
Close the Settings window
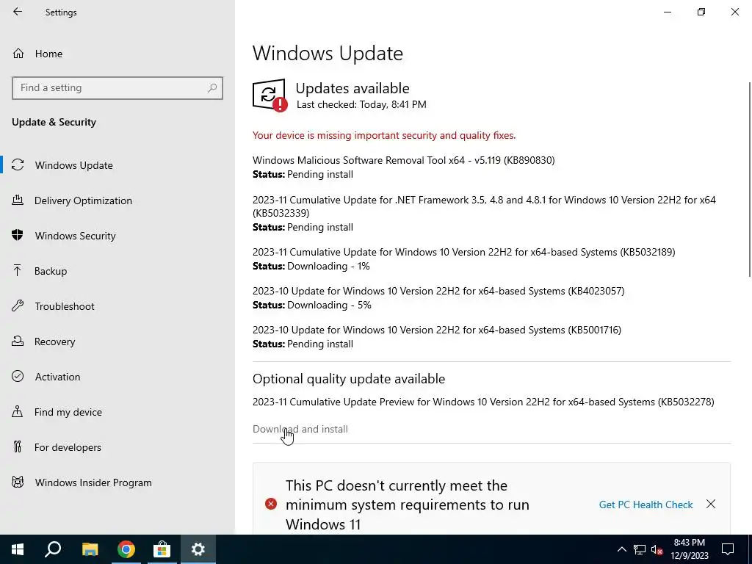point(734,12)
